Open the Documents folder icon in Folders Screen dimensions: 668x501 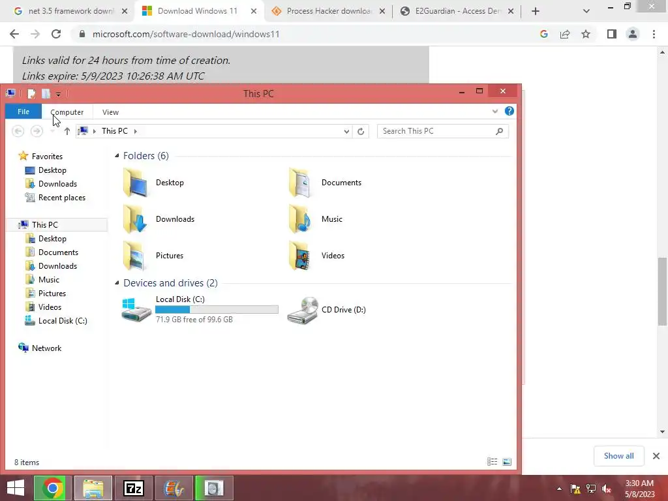(300, 183)
